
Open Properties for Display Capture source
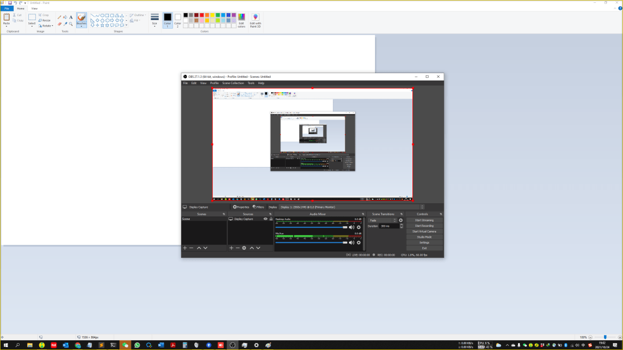pyautogui.click(x=241, y=207)
